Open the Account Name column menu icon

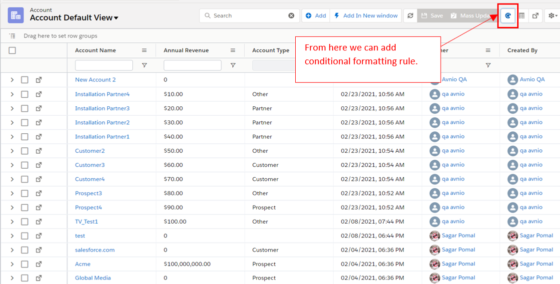point(144,50)
